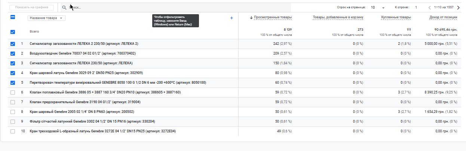Image resolution: width=466 pixels, height=151 pixels.
Task: Add a dimension with the plus icon
Action: coord(232,18)
